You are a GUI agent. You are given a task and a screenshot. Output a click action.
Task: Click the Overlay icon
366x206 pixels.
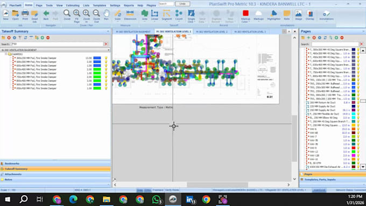tap(310, 13)
